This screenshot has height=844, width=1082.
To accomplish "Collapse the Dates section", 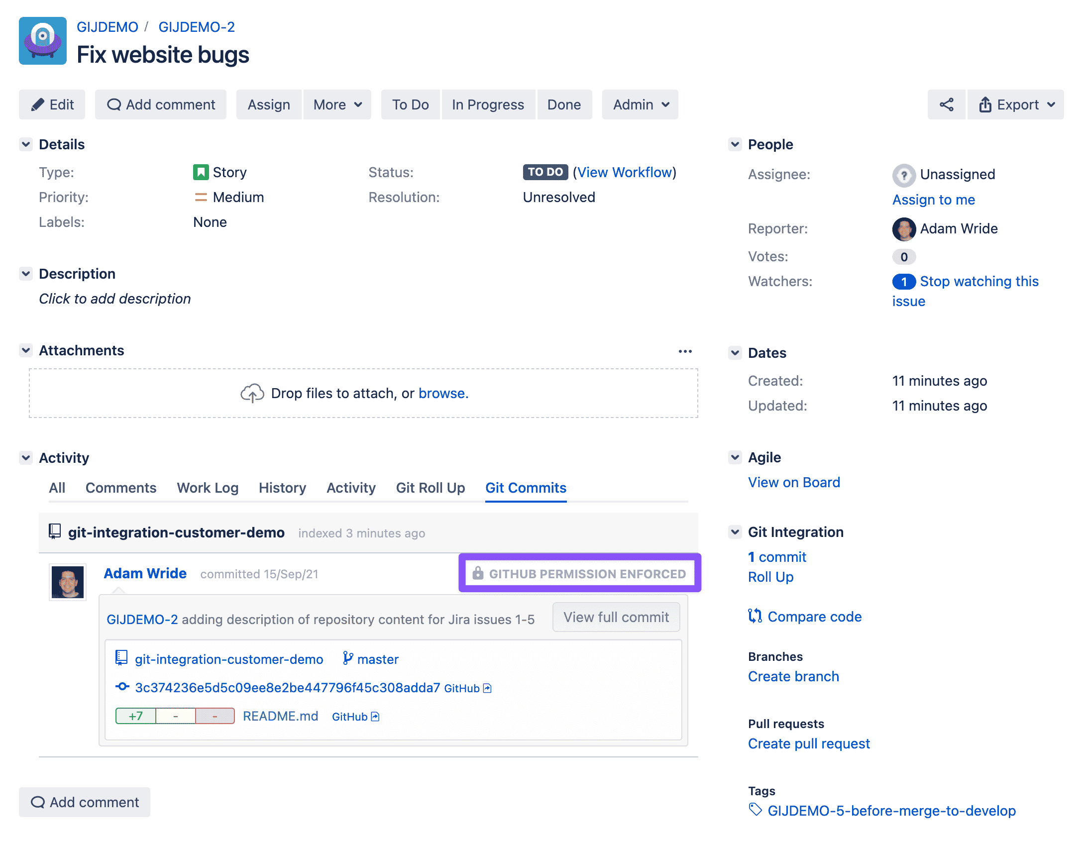I will pyautogui.click(x=735, y=353).
